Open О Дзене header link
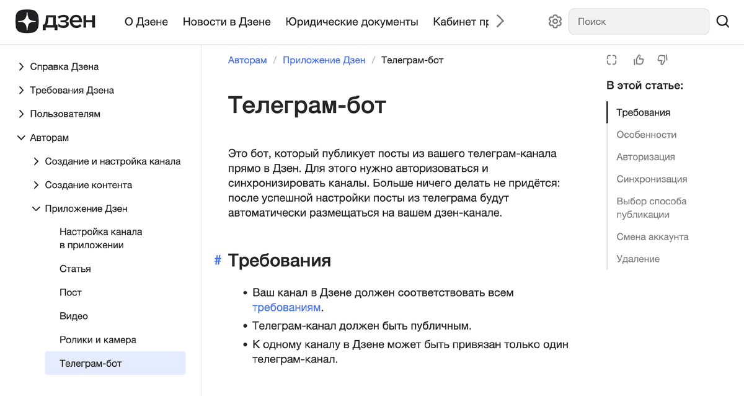The width and height of the screenshot is (744, 396). pyautogui.click(x=146, y=22)
